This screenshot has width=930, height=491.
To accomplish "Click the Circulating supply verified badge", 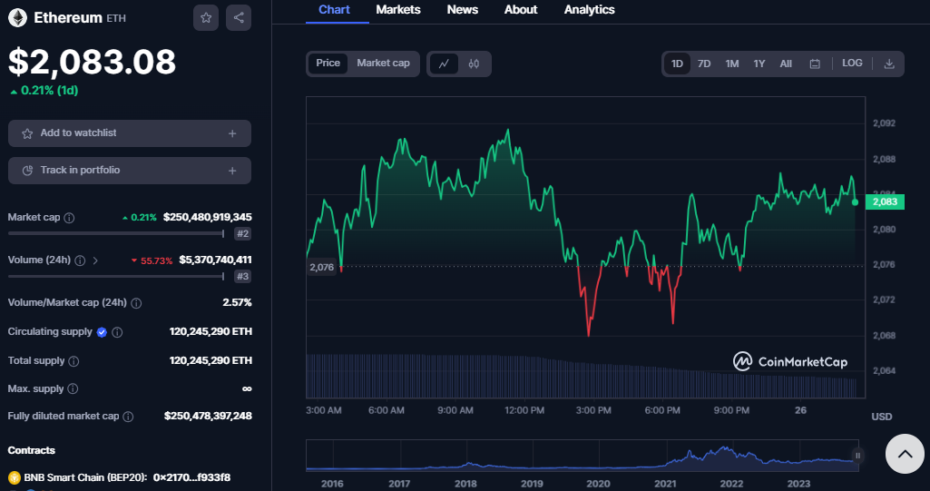I will pos(102,332).
